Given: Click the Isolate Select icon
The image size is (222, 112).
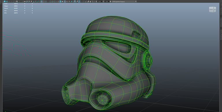Looking at the screenshot, I should (85, 1).
